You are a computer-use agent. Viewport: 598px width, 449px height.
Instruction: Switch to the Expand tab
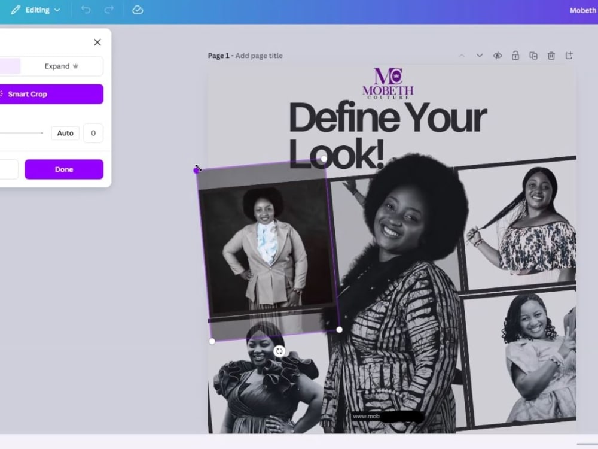tap(62, 66)
